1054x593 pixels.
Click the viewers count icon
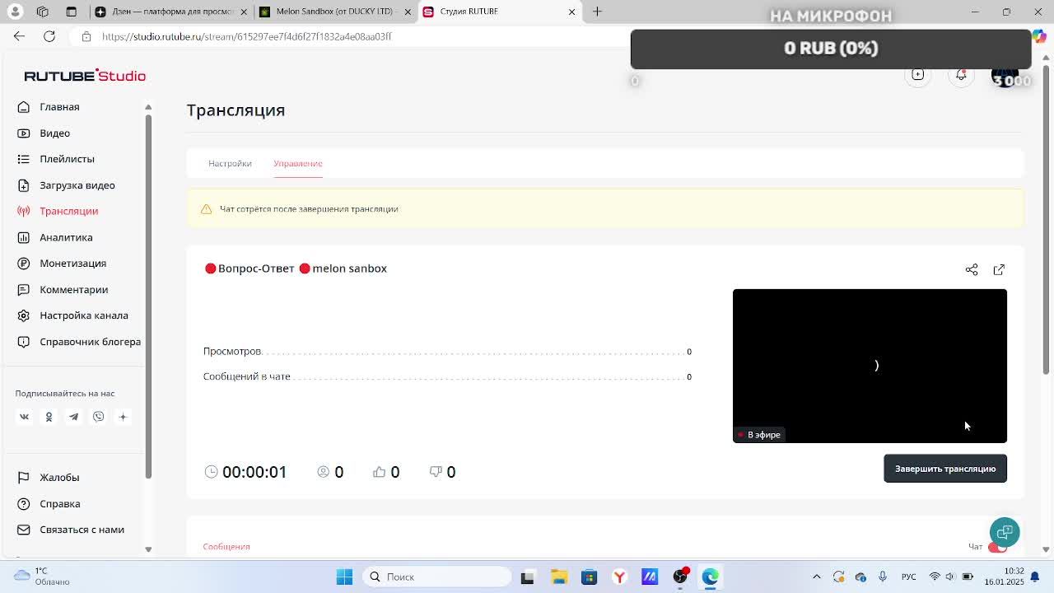tap(324, 472)
